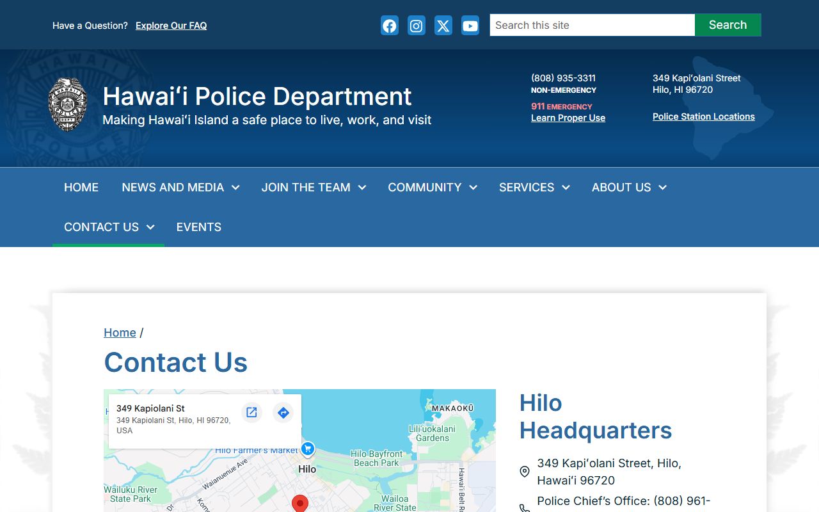Expand the Services menu chevron

click(566, 188)
